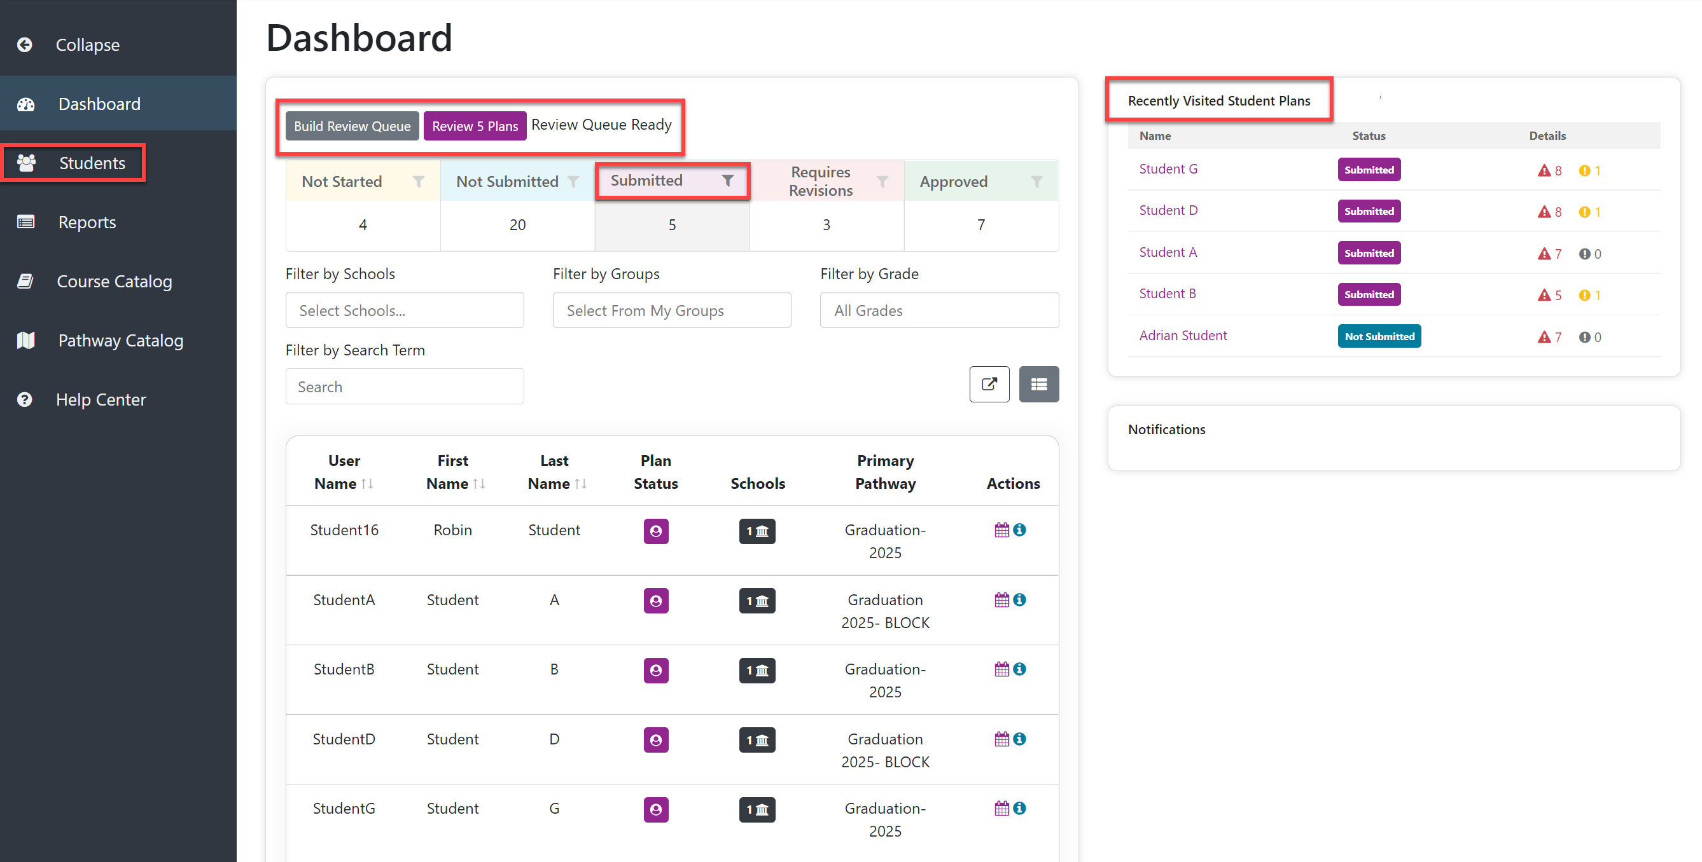Switch to list view layout icon
Screen dimensions: 1702x862
click(x=1038, y=384)
